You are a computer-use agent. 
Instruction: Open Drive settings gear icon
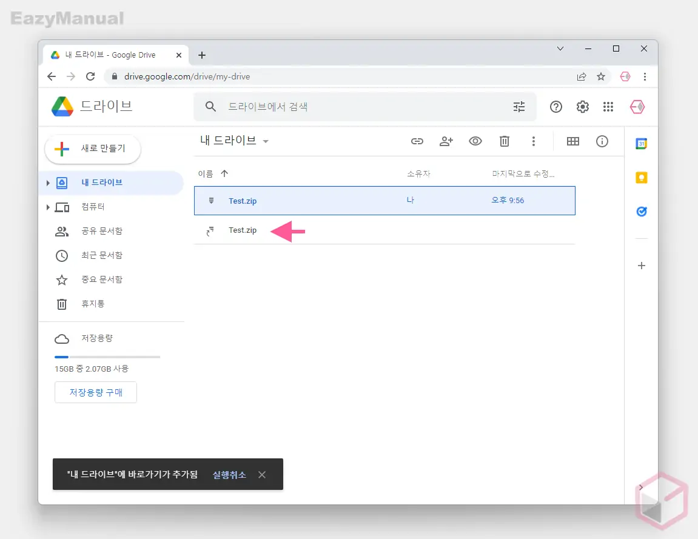pyautogui.click(x=582, y=107)
